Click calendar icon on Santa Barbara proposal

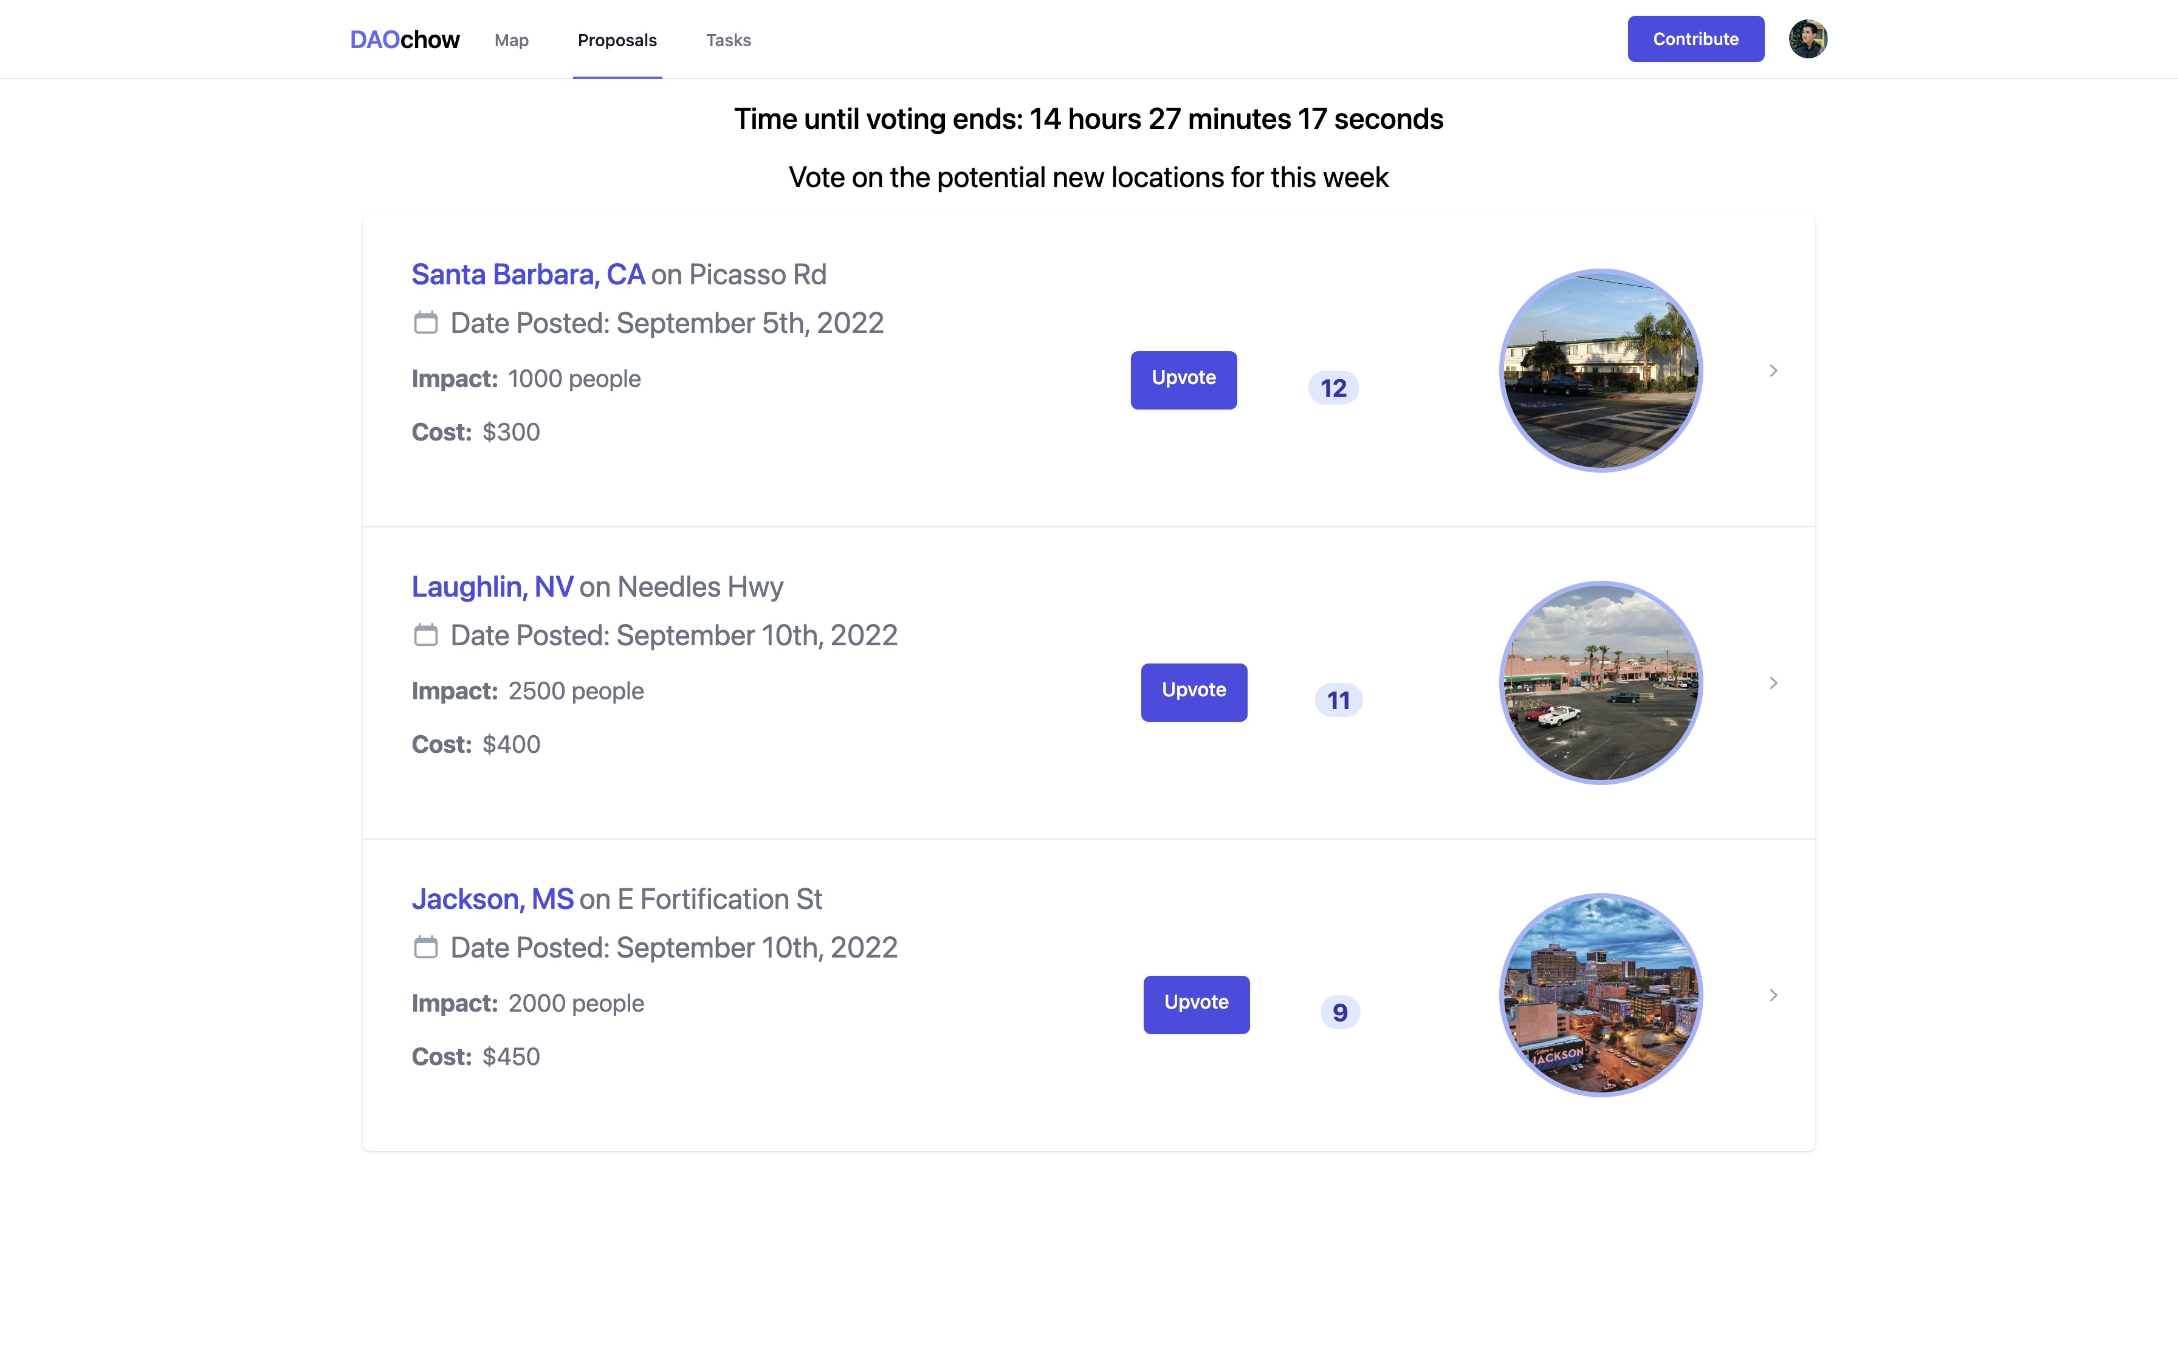point(426,322)
